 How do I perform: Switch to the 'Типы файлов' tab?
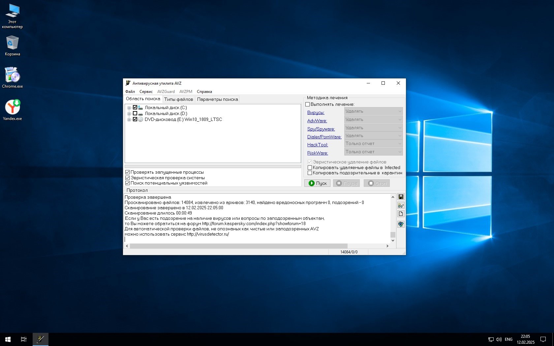[x=178, y=99]
